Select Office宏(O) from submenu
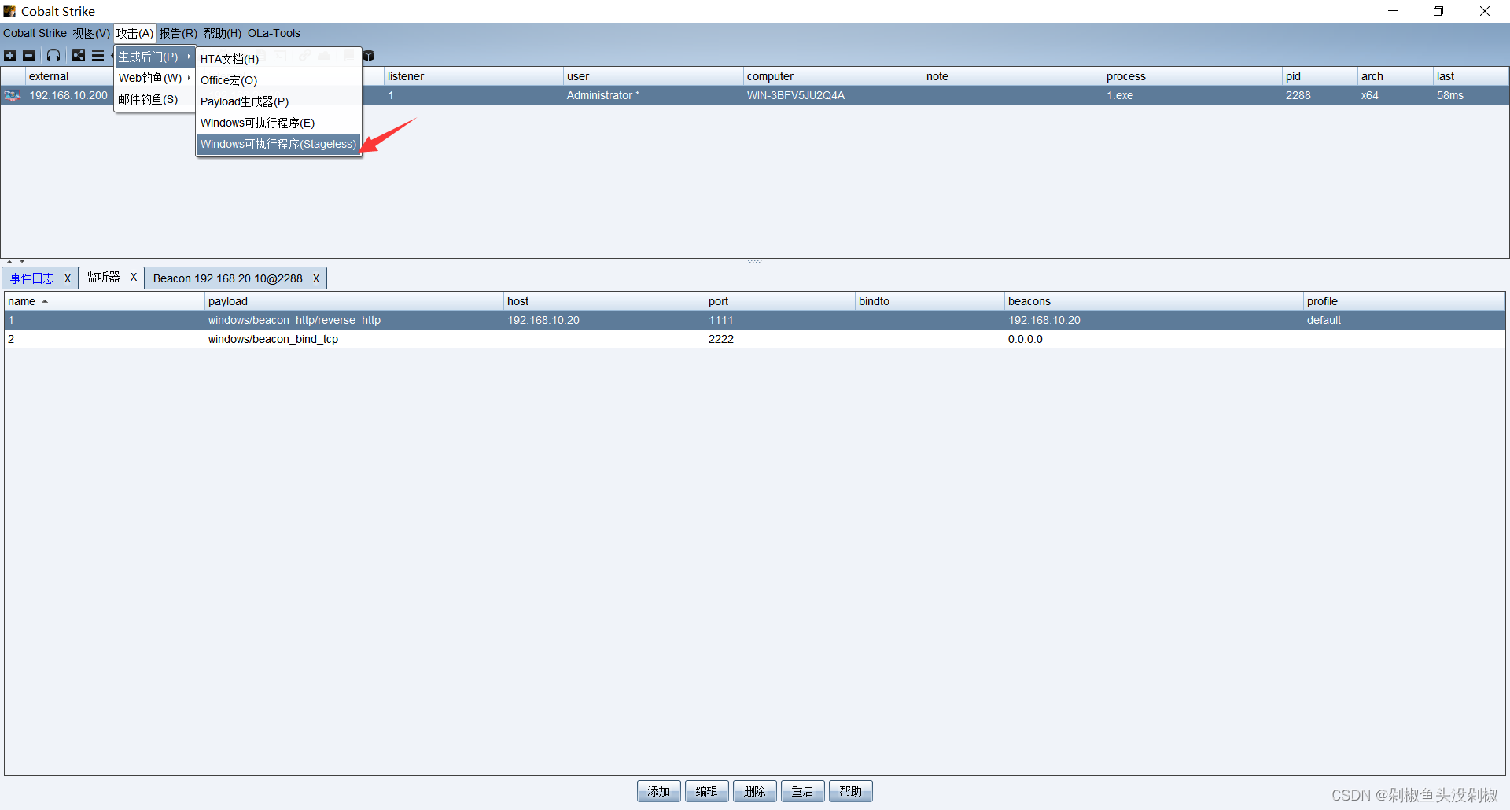This screenshot has width=1510, height=810. pos(278,80)
